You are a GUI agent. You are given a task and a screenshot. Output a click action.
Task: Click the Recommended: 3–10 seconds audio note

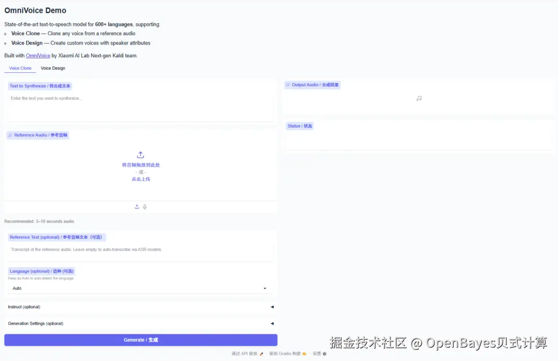[39, 221]
